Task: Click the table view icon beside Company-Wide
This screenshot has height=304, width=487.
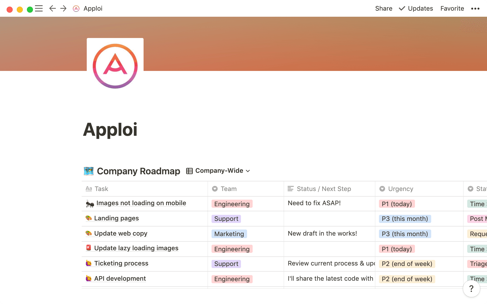Action: pyautogui.click(x=189, y=170)
